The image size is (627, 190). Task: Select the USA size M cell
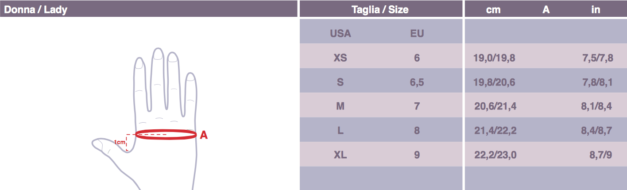(x=340, y=106)
